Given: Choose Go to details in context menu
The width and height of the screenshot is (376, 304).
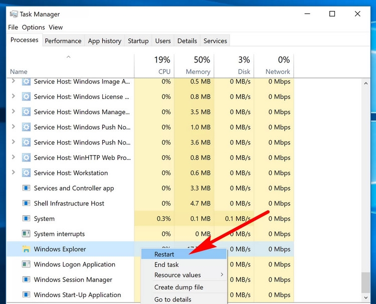Looking at the screenshot, I should click(184, 299).
